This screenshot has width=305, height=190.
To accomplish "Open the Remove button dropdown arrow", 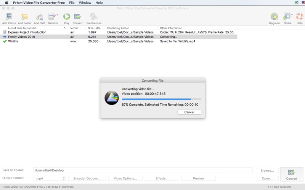I will (x=57, y=15).
